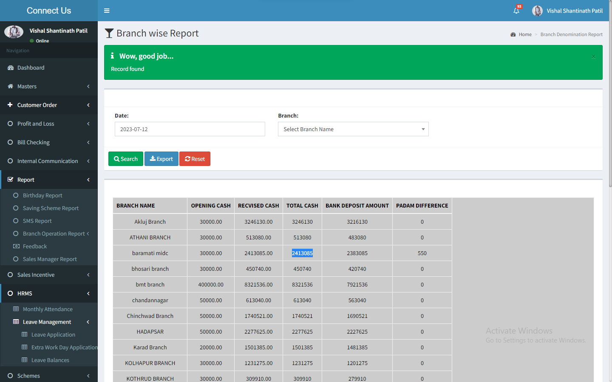Click the Birthday Report circle icon

(16, 195)
